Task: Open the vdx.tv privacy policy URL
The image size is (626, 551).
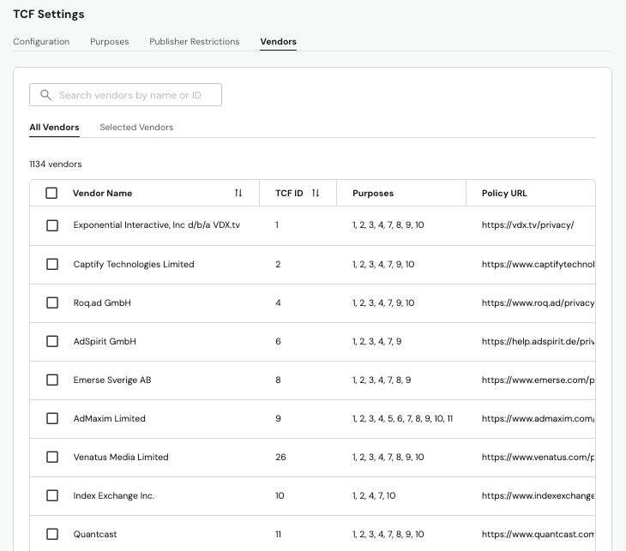Action: click(527, 225)
